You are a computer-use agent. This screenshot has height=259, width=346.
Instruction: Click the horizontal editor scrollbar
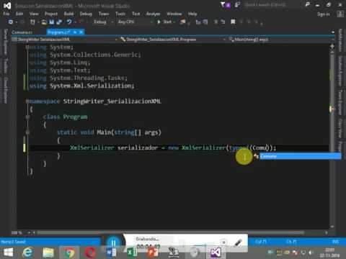(x=171, y=232)
